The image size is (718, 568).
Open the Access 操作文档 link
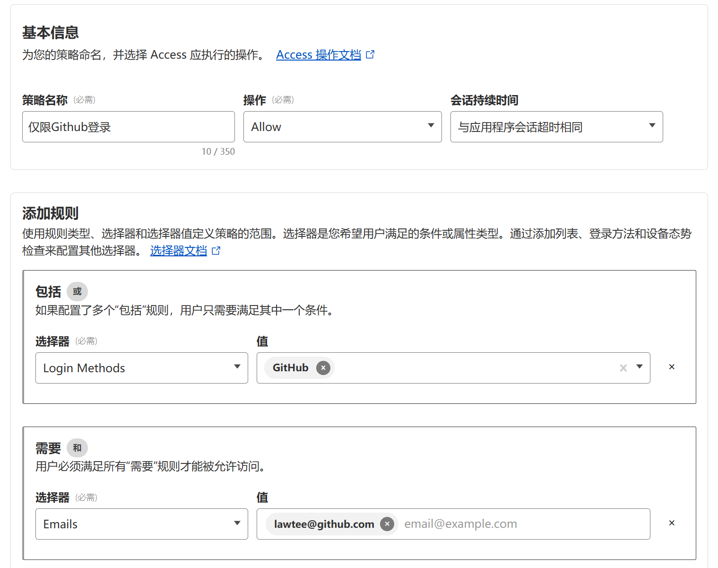tap(318, 55)
